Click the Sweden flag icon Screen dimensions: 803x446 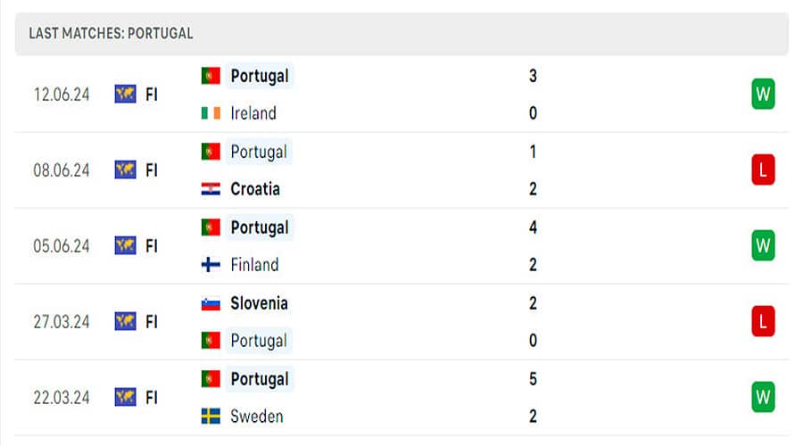point(211,417)
